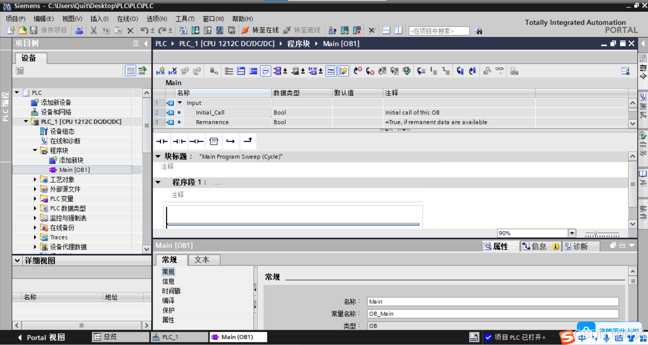648x345 pixels.
Task: Click the print icon in the toolbar
Action: click(79, 30)
